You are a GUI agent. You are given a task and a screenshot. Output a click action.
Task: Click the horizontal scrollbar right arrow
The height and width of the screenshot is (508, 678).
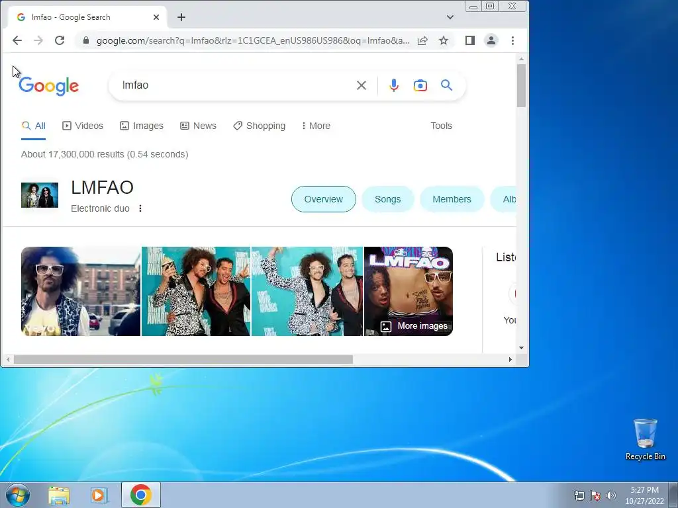click(510, 359)
